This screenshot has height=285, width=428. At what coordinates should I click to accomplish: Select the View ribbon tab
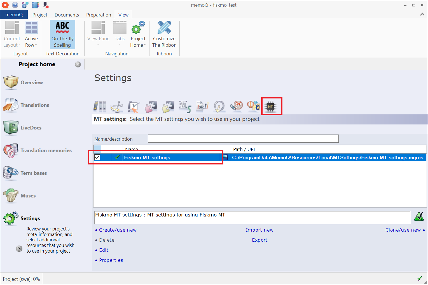click(123, 15)
